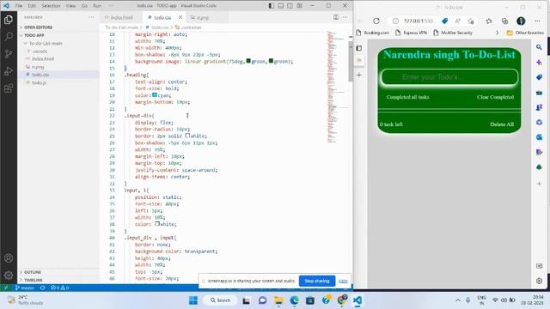Open the Accounts menu in VS Code

click(9, 258)
